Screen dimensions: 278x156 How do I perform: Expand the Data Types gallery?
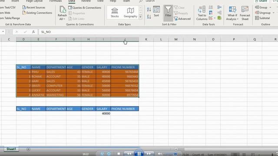pos(140,17)
